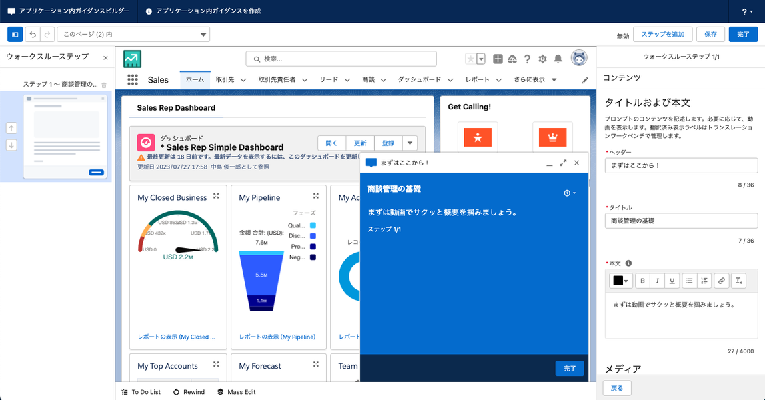Open the setup gear icon
Viewport: 765px width, 400px height.
[542, 59]
